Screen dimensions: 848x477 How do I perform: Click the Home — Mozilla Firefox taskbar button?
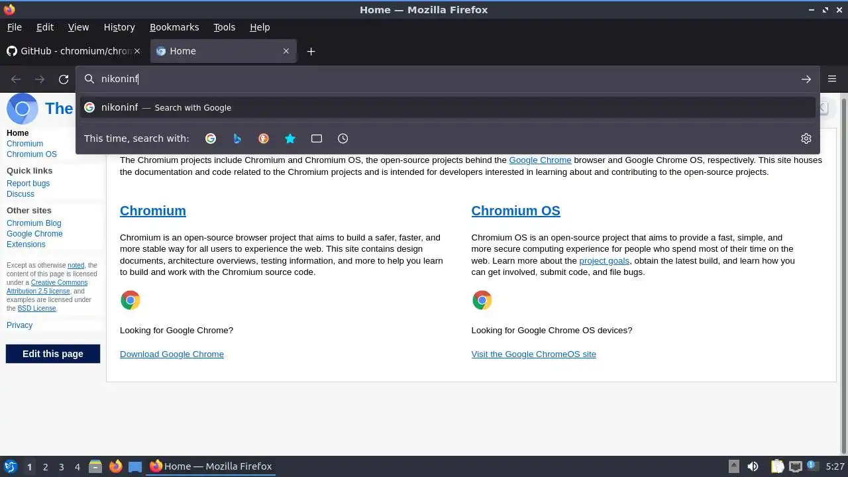point(211,466)
